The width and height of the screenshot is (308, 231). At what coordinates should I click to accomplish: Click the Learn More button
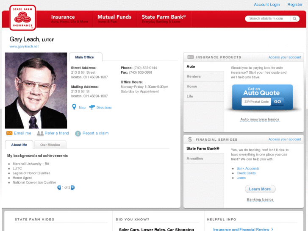coord(260,189)
